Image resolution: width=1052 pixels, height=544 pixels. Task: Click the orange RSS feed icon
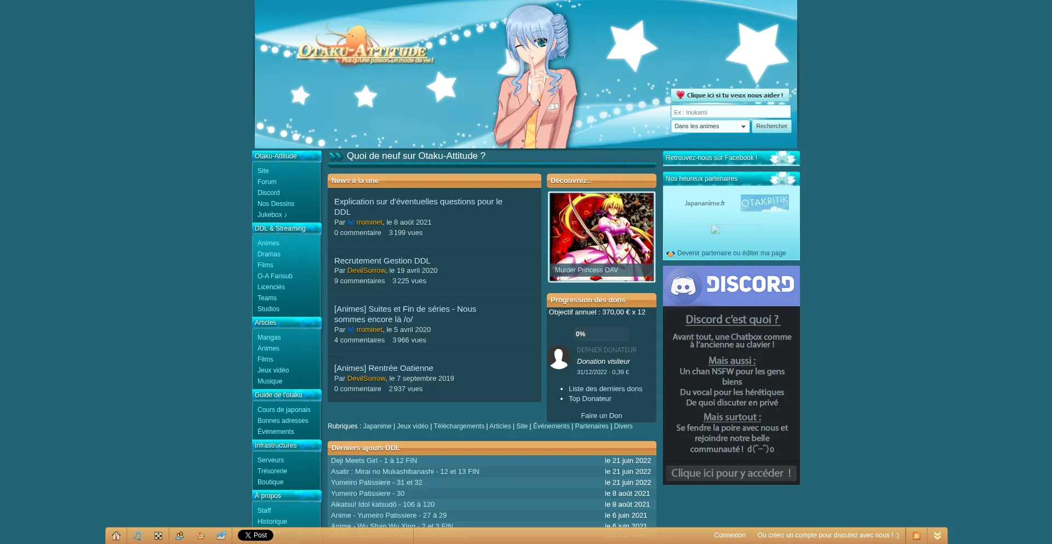click(916, 536)
